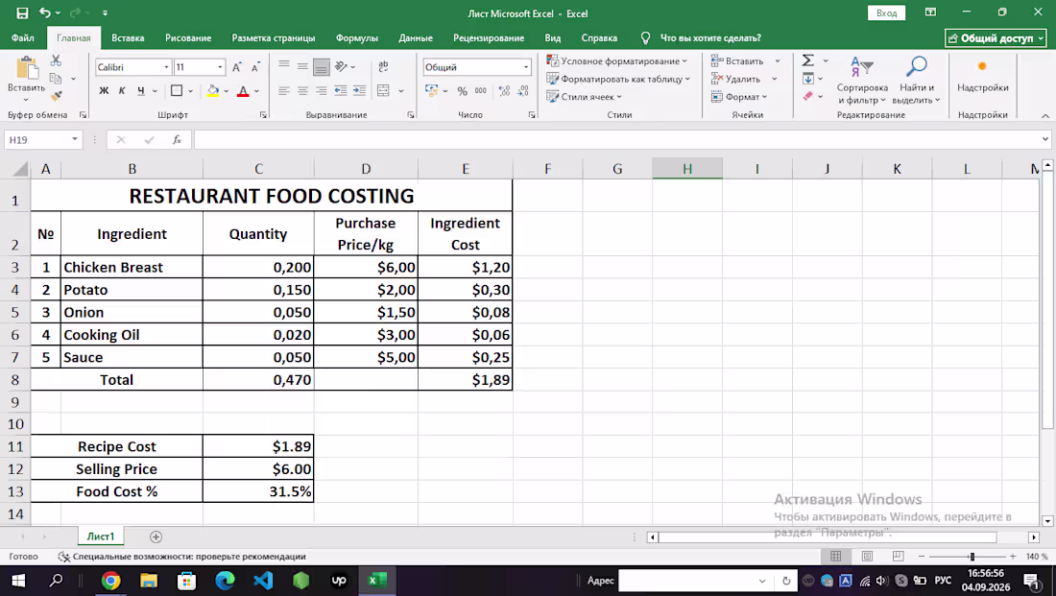
Task: Click the fill color bucket icon
Action: click(213, 91)
